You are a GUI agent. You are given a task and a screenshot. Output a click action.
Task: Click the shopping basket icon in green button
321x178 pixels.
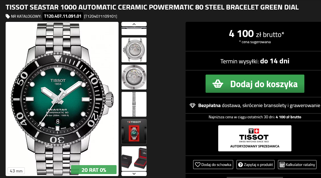click(218, 84)
